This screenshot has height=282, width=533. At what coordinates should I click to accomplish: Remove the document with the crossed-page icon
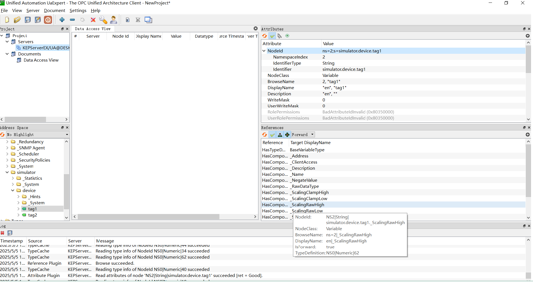(x=138, y=20)
